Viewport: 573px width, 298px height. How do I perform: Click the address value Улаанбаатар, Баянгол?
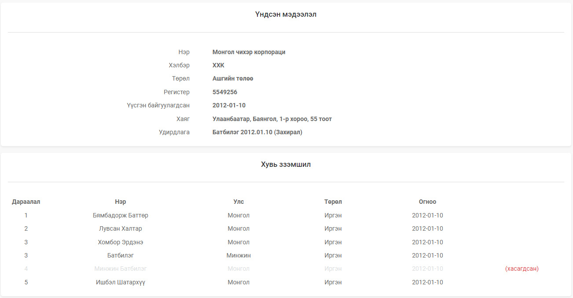pyautogui.click(x=272, y=119)
